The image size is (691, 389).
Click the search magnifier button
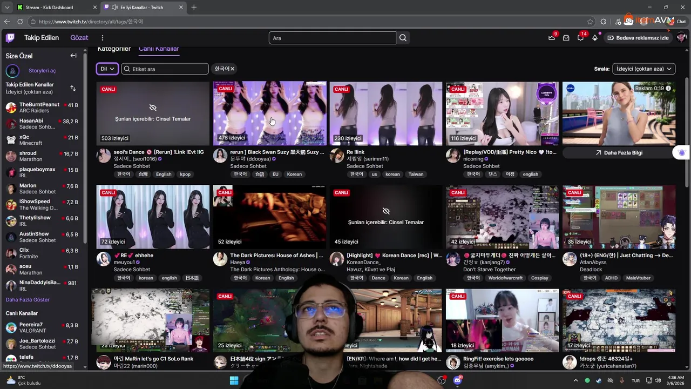(x=403, y=38)
